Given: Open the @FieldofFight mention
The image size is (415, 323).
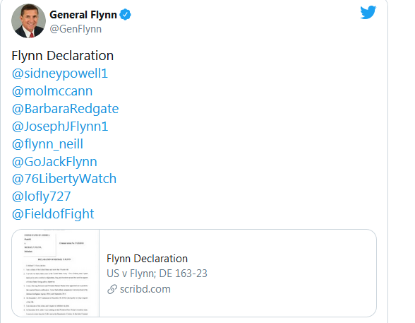Looking at the screenshot, I should click(53, 214).
